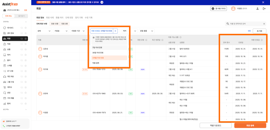Select 30일 이내 만료 option
This screenshot has height=130, width=270.
(98, 53)
